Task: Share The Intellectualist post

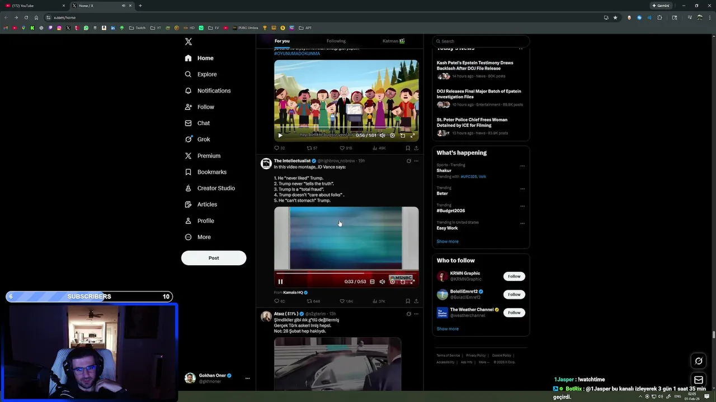Action: coord(416,301)
